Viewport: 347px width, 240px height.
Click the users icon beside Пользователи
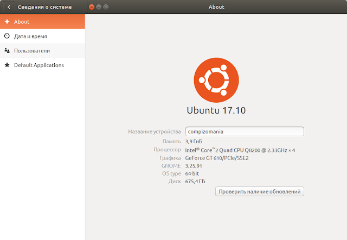[7, 50]
